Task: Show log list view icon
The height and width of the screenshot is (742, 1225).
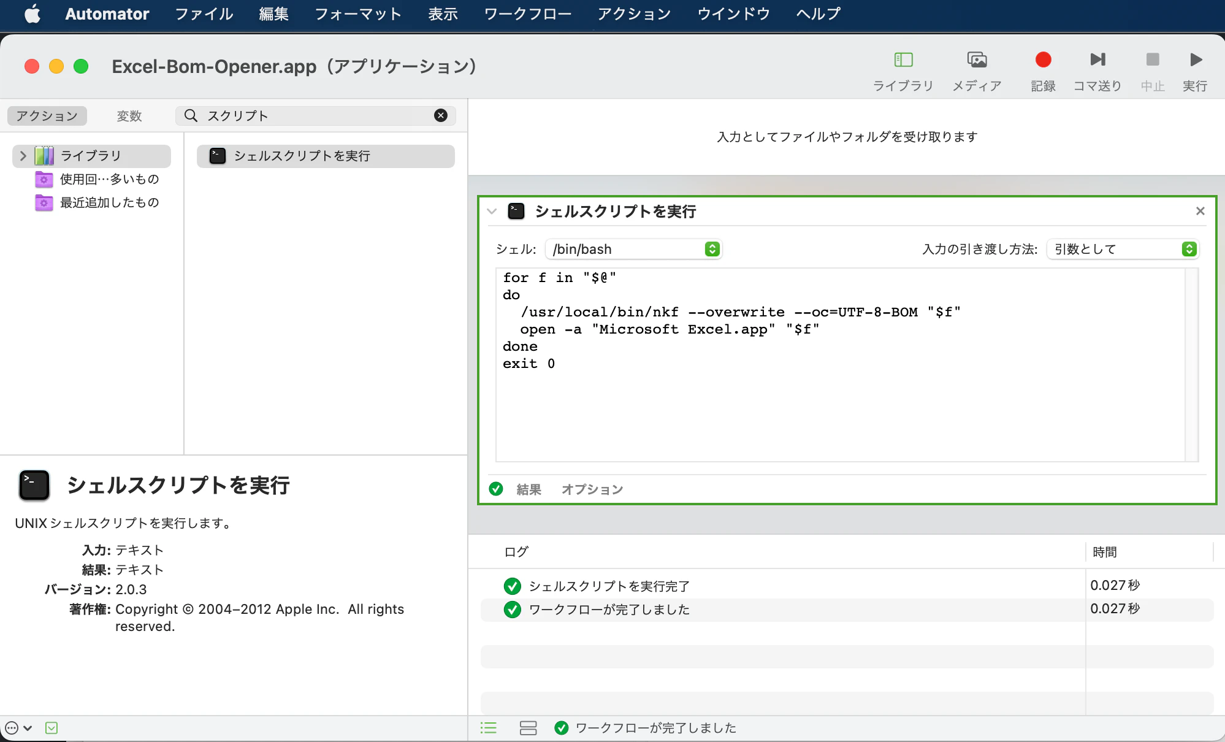Action: pyautogui.click(x=489, y=728)
